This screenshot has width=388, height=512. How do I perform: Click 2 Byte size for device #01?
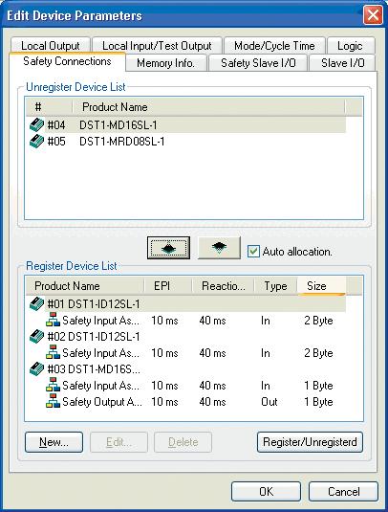pos(318,321)
